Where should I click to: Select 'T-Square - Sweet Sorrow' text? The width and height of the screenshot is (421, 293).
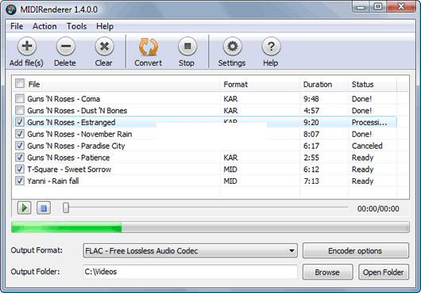[x=69, y=169]
